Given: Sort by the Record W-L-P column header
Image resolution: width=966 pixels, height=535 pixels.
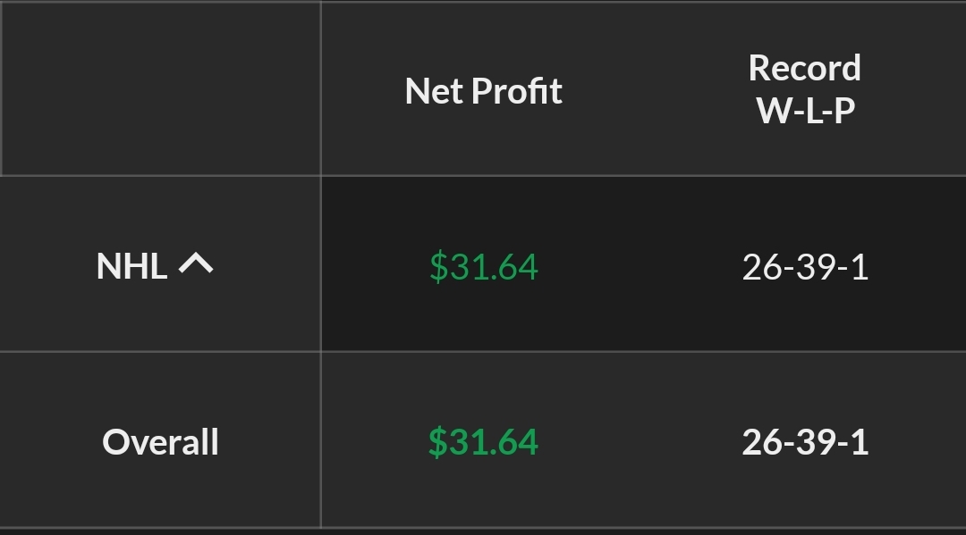Looking at the screenshot, I should [x=804, y=88].
